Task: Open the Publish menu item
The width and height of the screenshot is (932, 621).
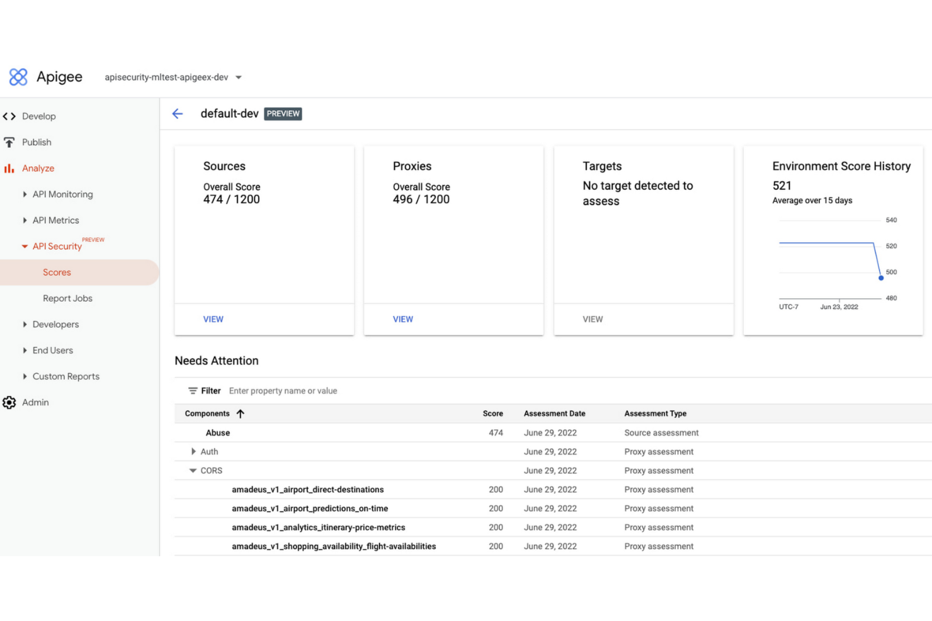Action: [37, 142]
